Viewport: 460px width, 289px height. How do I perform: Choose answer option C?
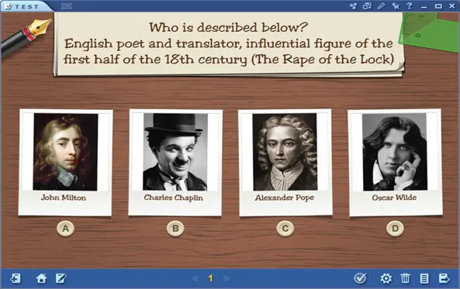tap(285, 229)
